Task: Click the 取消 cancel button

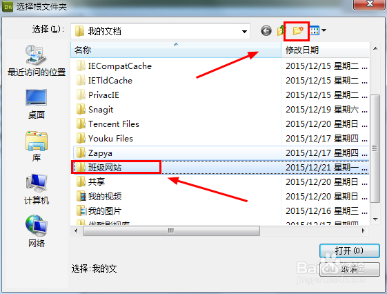Action: click(x=349, y=270)
